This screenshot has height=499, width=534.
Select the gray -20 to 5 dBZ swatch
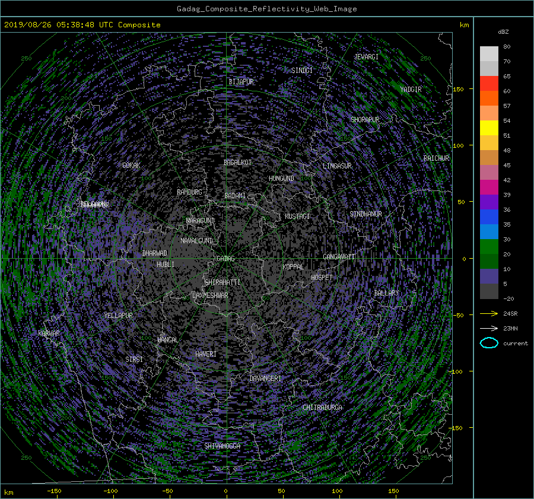489,291
